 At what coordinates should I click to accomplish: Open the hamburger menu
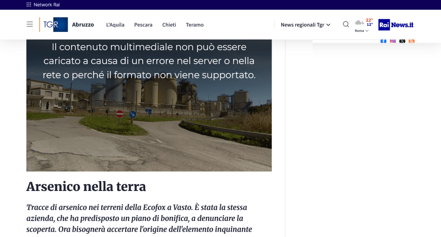30,25
